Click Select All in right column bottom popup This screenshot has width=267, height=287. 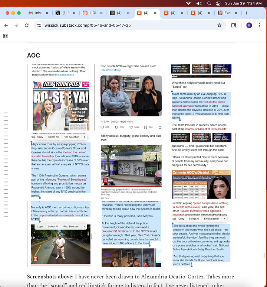194,219
